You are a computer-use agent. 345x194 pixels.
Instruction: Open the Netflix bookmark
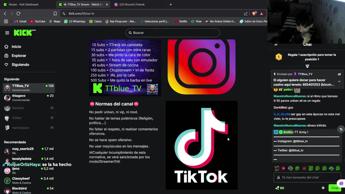(x=181, y=21)
